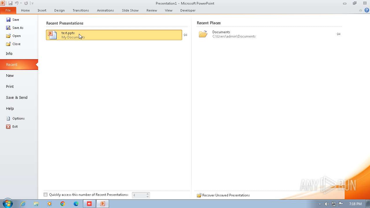Switch to the Design tab
370x208 pixels.
pos(60,10)
